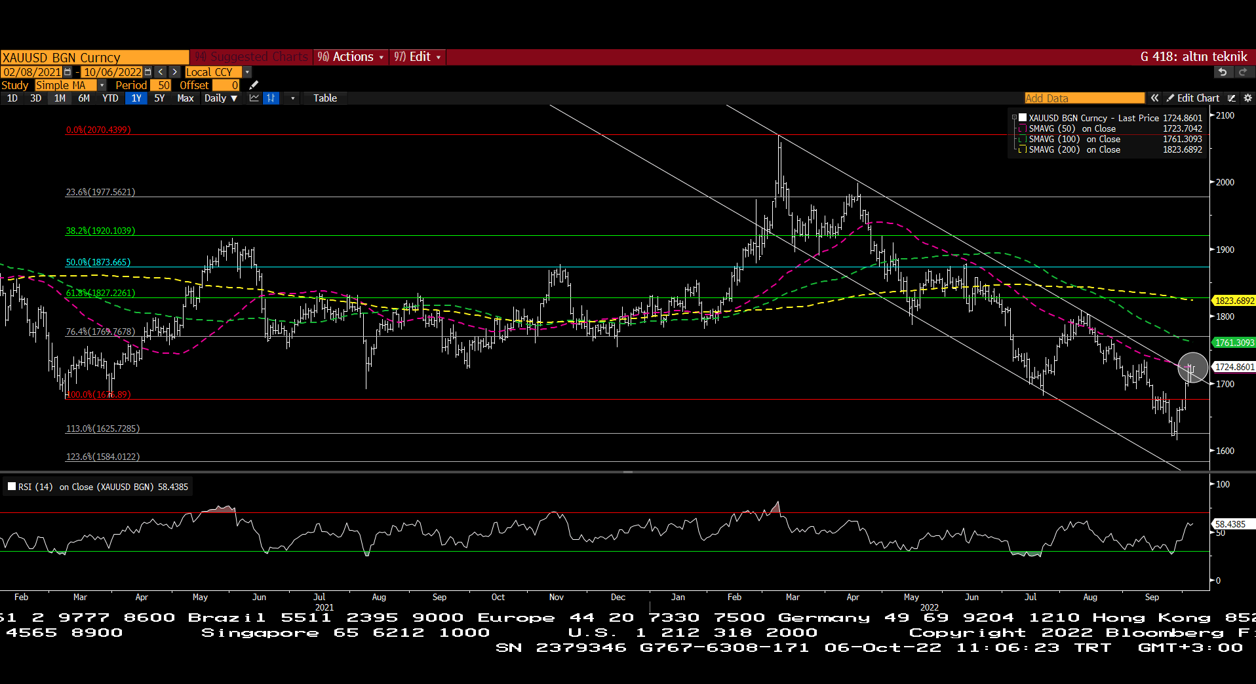Shift date range to previous period
This screenshot has height=684, width=1256.
[161, 72]
